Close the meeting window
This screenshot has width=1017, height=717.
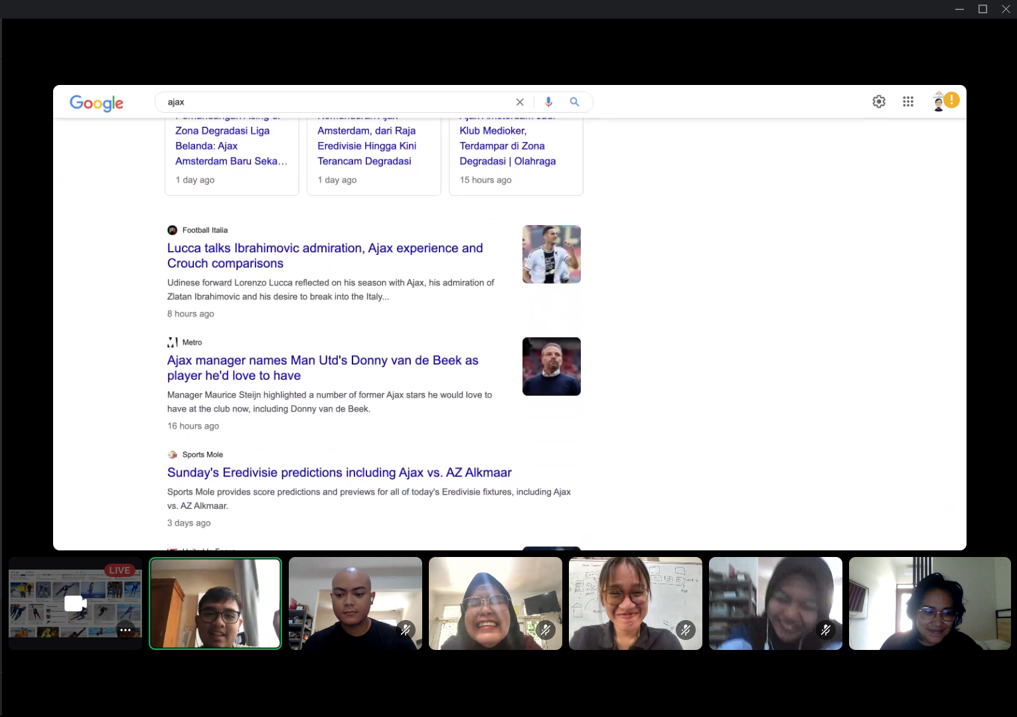(1006, 9)
